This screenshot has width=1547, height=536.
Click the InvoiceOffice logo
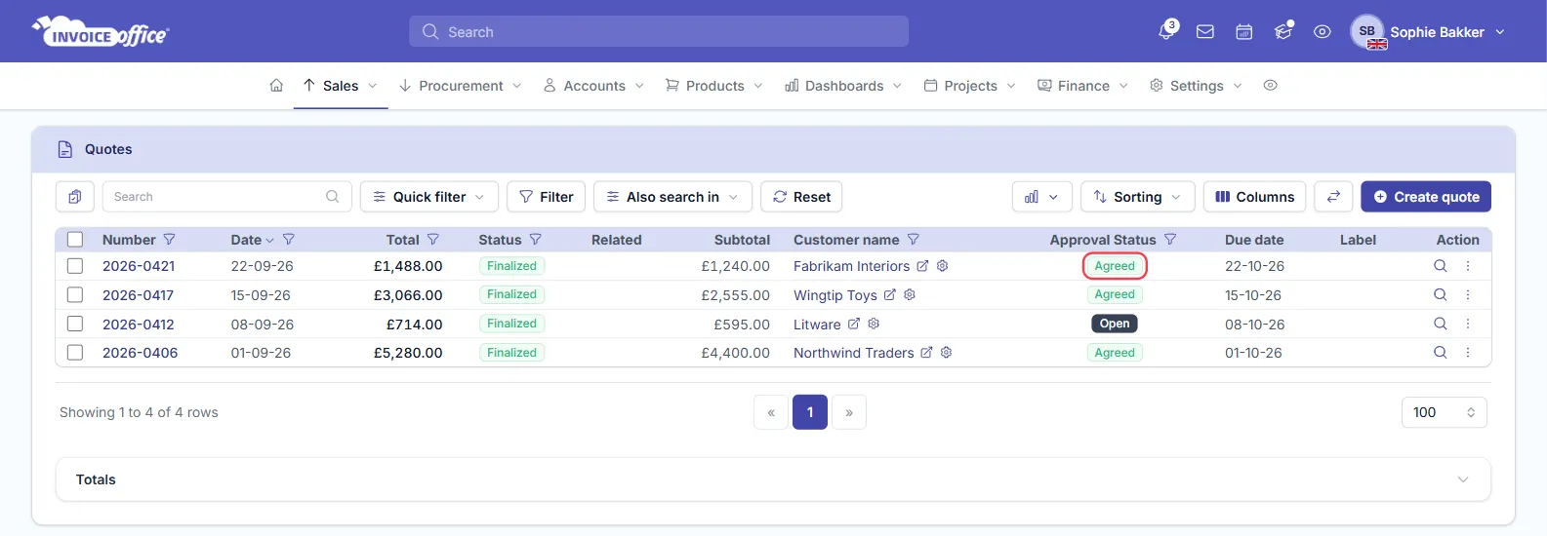click(101, 31)
